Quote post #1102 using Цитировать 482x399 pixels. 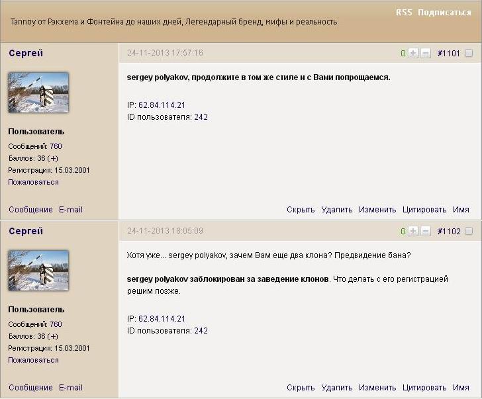[424, 388]
